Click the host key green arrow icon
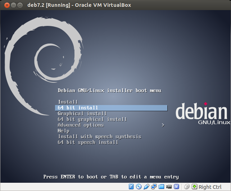 pos(194,187)
